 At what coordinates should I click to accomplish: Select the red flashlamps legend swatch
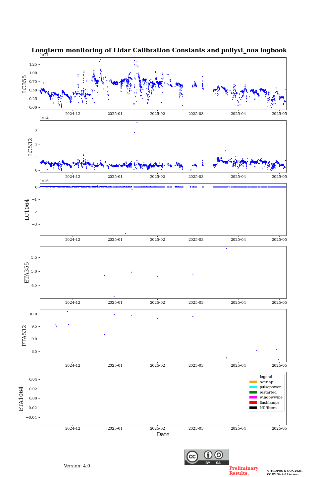253,402
